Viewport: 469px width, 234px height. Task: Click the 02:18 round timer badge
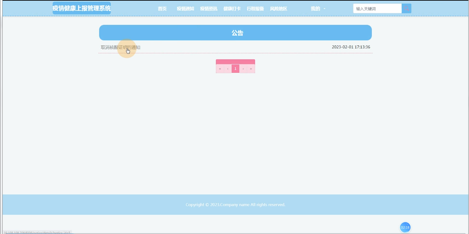[405, 227]
